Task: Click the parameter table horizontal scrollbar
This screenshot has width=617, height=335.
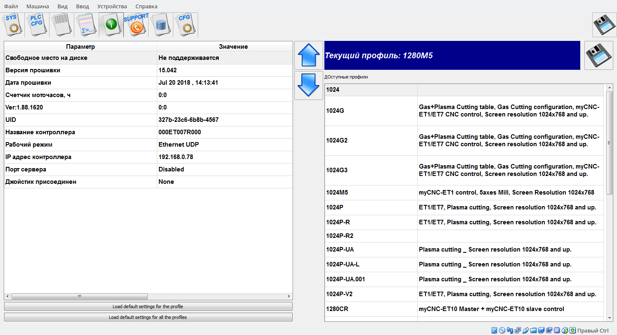Action: [x=80, y=296]
